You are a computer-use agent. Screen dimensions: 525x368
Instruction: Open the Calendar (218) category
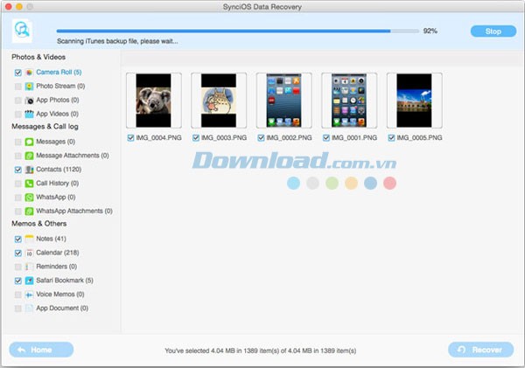pos(58,253)
